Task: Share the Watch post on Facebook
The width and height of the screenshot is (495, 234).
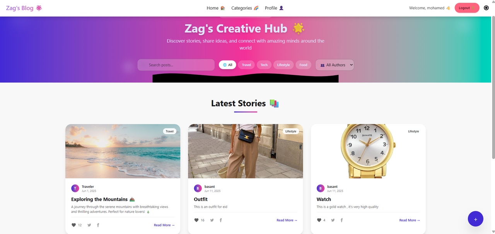Action: click(341, 220)
